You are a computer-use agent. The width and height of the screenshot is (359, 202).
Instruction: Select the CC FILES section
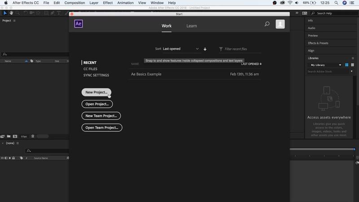coord(90,69)
